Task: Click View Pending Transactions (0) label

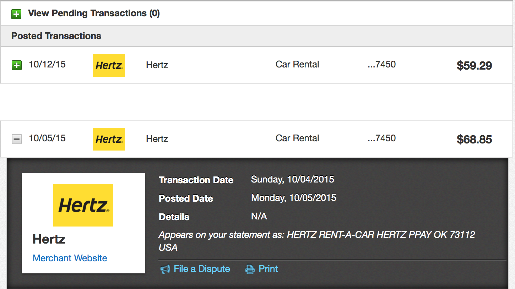Action: [x=94, y=13]
